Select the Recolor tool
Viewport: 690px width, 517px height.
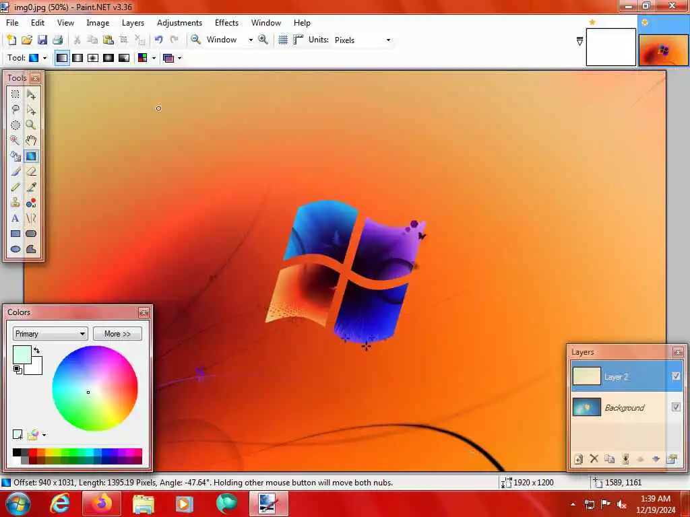tap(31, 203)
